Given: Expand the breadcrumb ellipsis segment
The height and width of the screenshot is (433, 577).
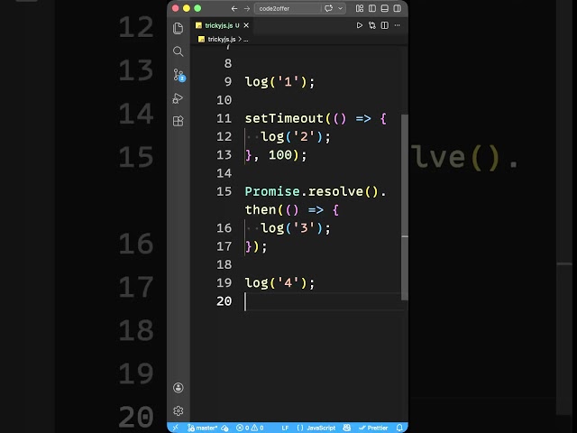Looking at the screenshot, I should (x=246, y=40).
